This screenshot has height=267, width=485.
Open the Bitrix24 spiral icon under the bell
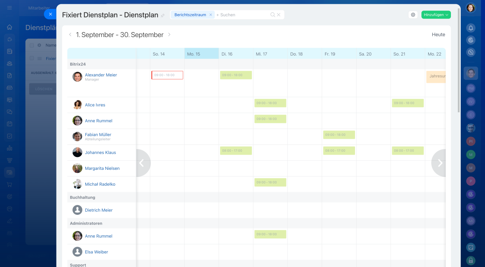tap(471, 40)
